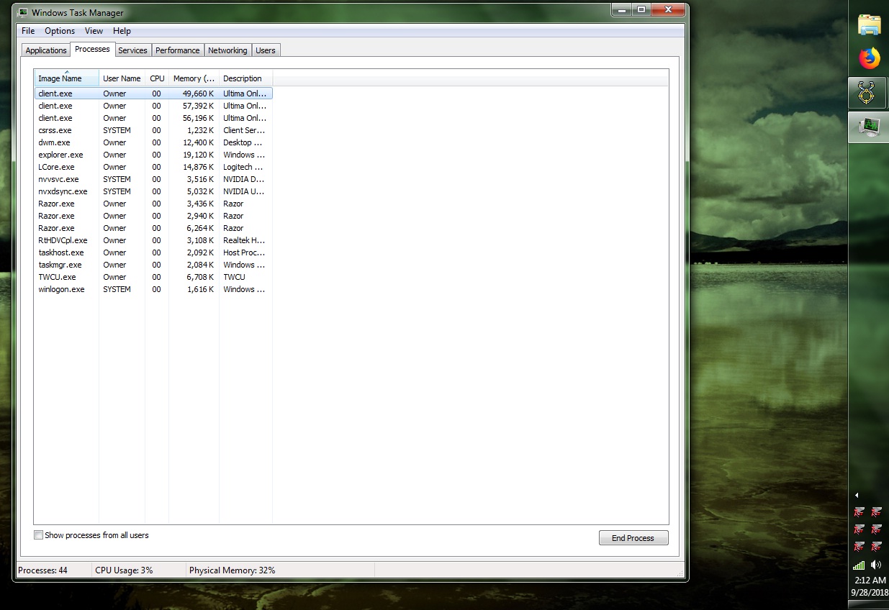Select the nvvsvc.exe process row
This screenshot has width=889, height=610.
point(153,179)
